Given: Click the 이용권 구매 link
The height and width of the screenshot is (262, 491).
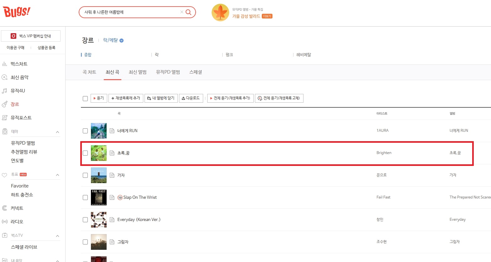Looking at the screenshot, I should [x=16, y=48].
